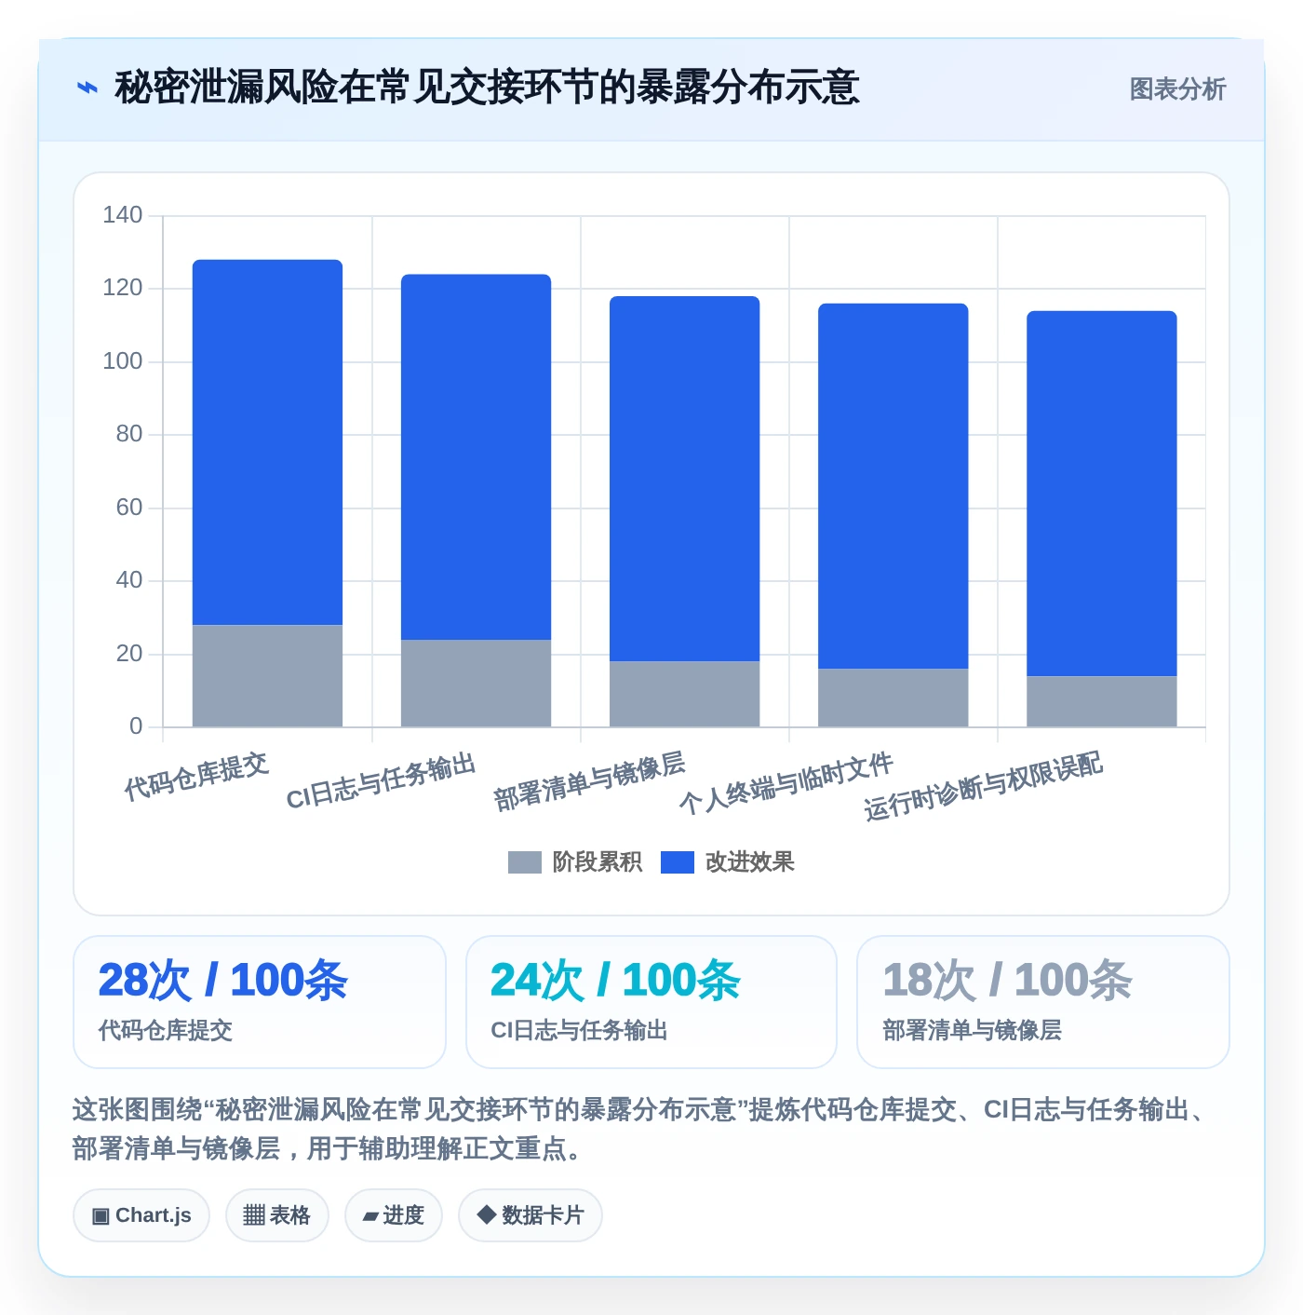Click the y-axis value 60
The height and width of the screenshot is (1315, 1303).
(x=129, y=508)
